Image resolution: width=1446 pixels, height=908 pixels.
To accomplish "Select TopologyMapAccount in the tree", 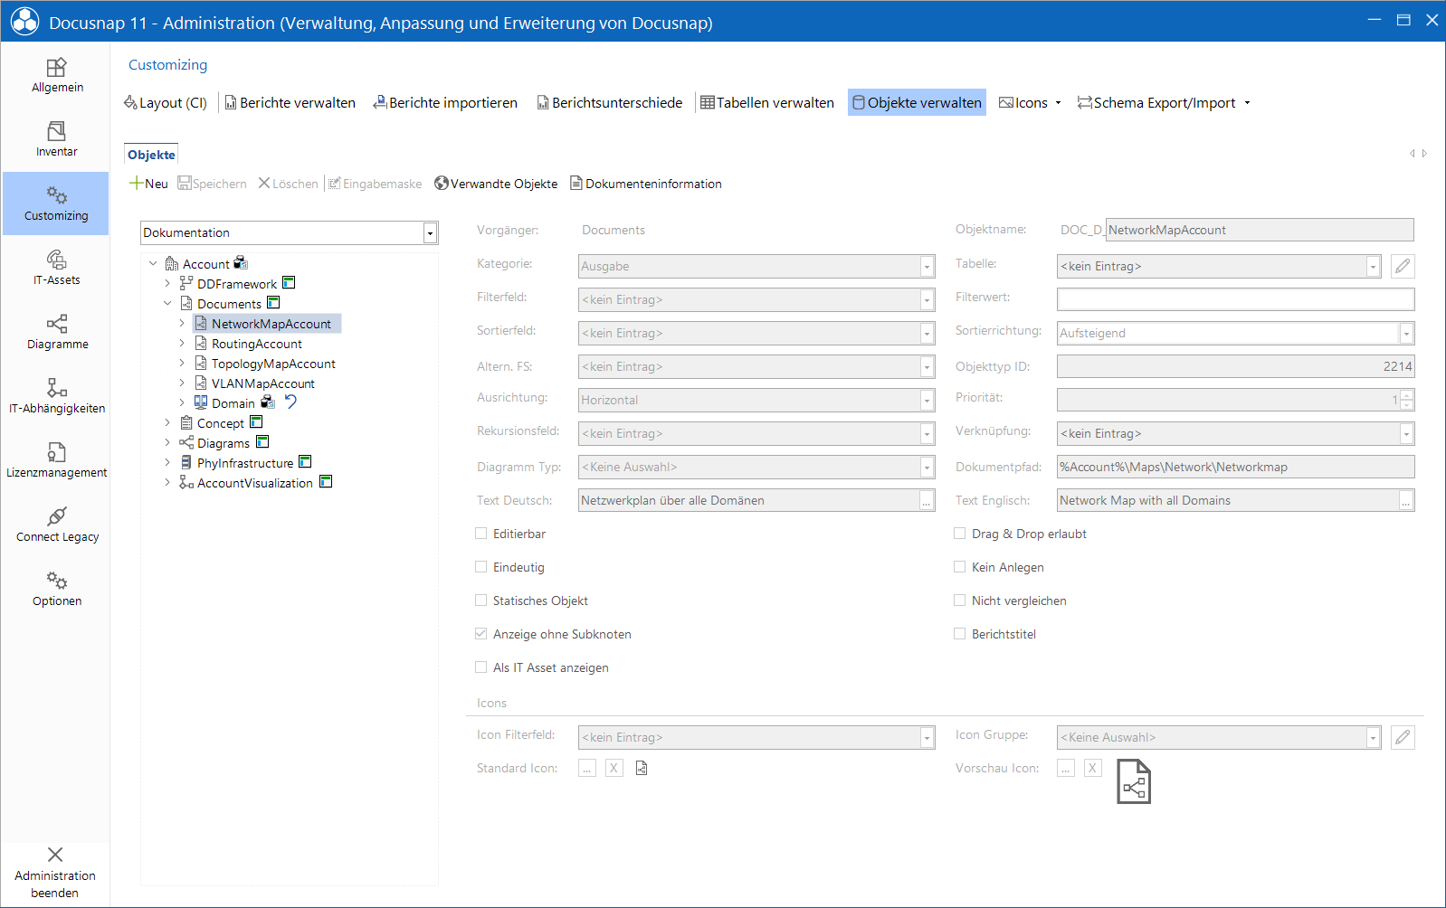I will coord(273,364).
